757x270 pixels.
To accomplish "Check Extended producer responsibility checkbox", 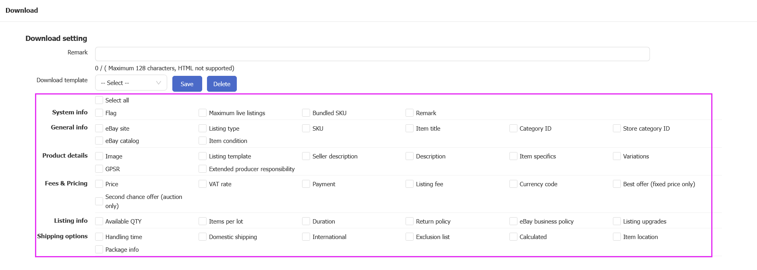I will coord(203,169).
